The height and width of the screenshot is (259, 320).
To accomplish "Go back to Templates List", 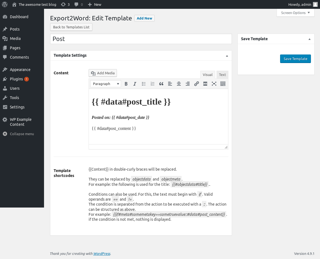I will coord(71,27).
